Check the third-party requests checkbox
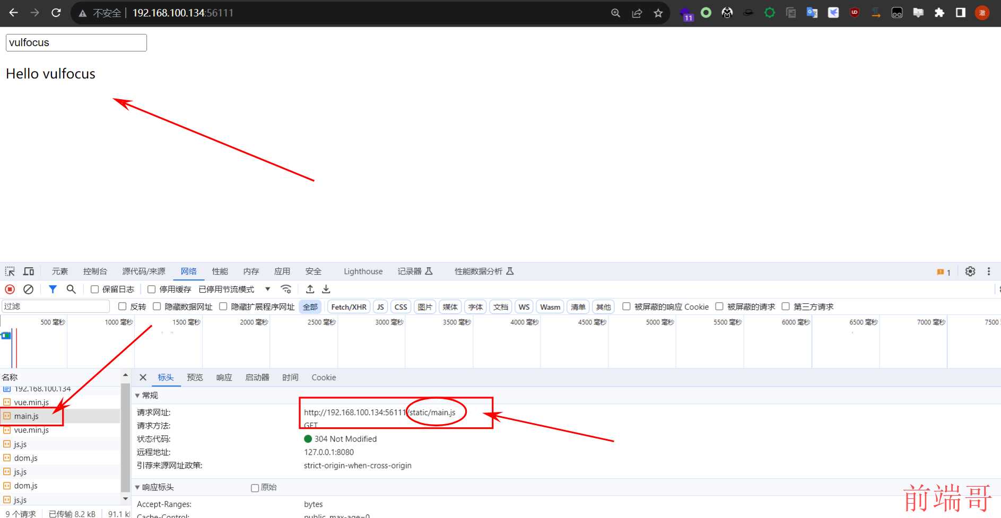1001x518 pixels. (x=786, y=306)
